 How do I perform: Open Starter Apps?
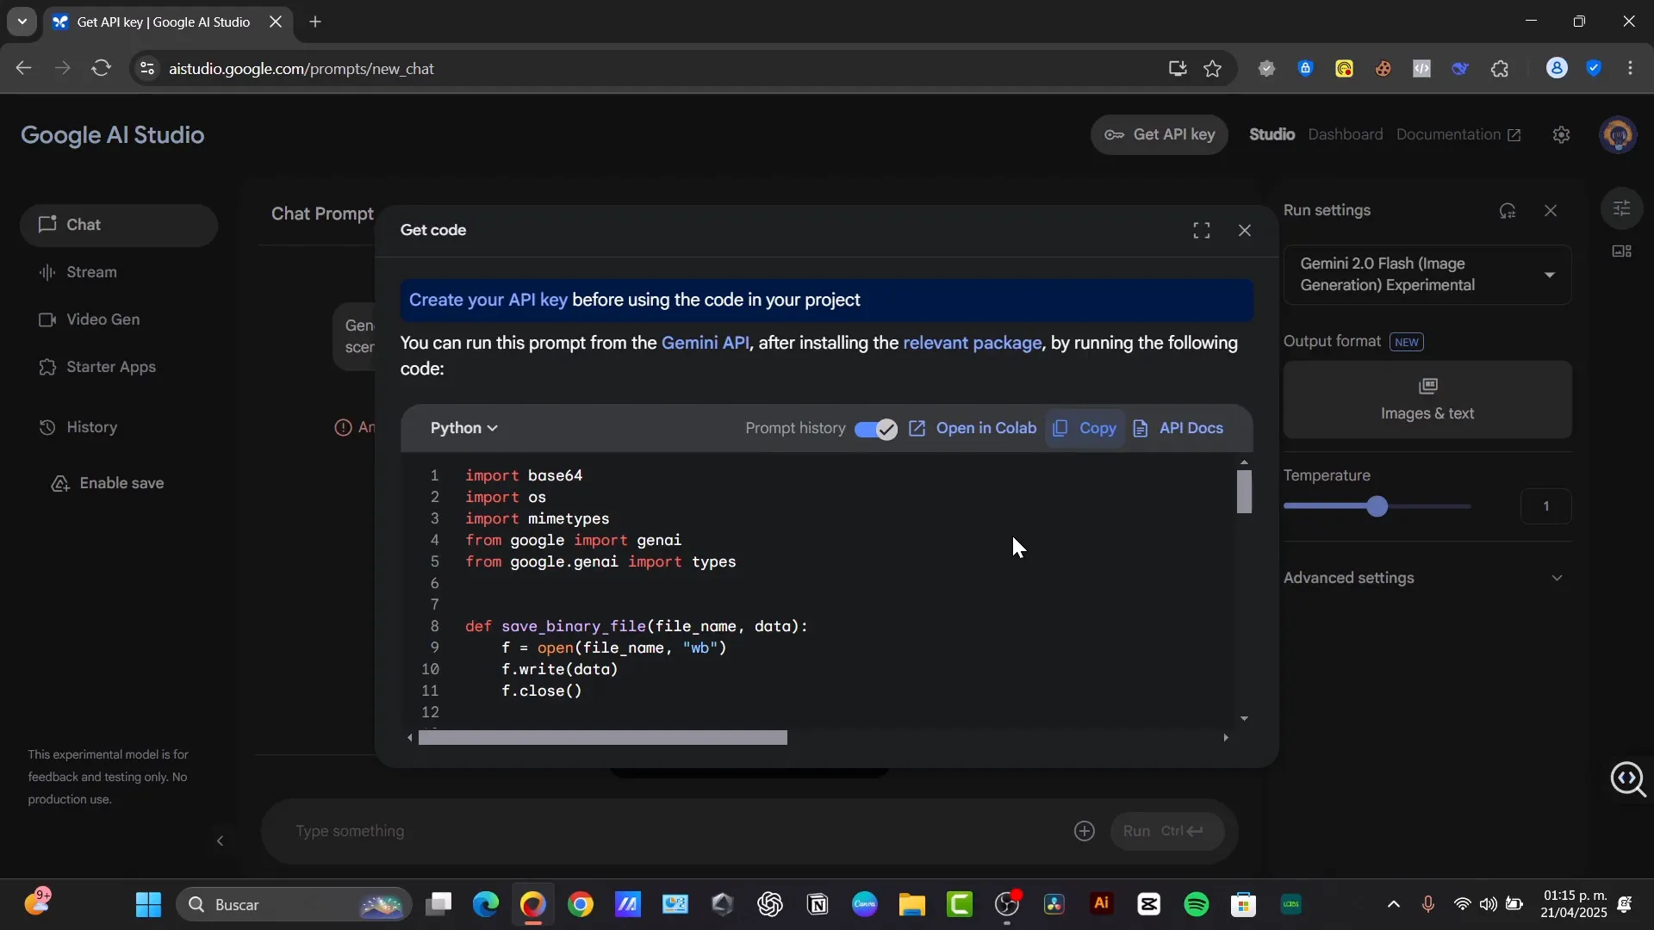(110, 367)
